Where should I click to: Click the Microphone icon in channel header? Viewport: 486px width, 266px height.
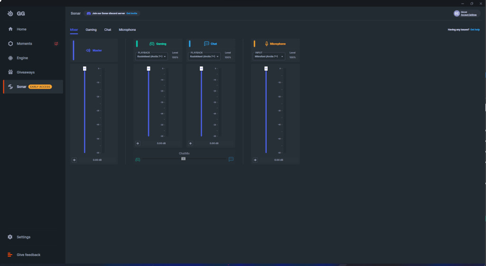pyautogui.click(x=267, y=44)
